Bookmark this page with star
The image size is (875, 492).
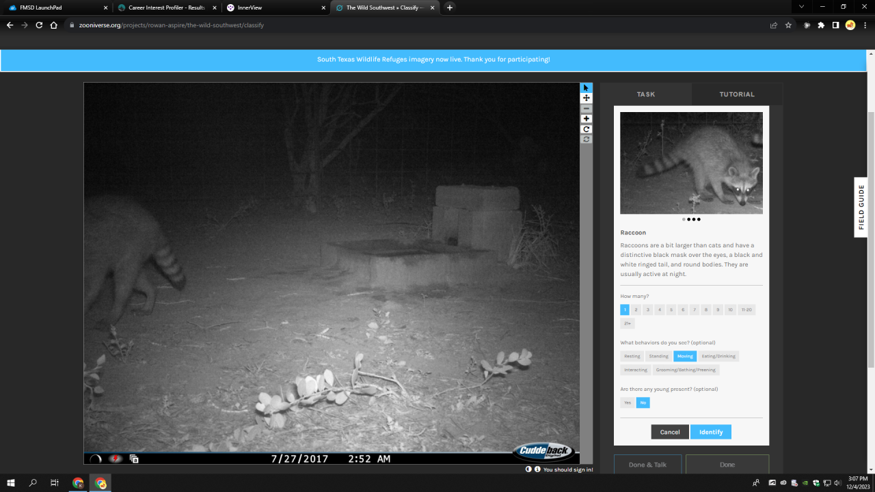click(788, 25)
